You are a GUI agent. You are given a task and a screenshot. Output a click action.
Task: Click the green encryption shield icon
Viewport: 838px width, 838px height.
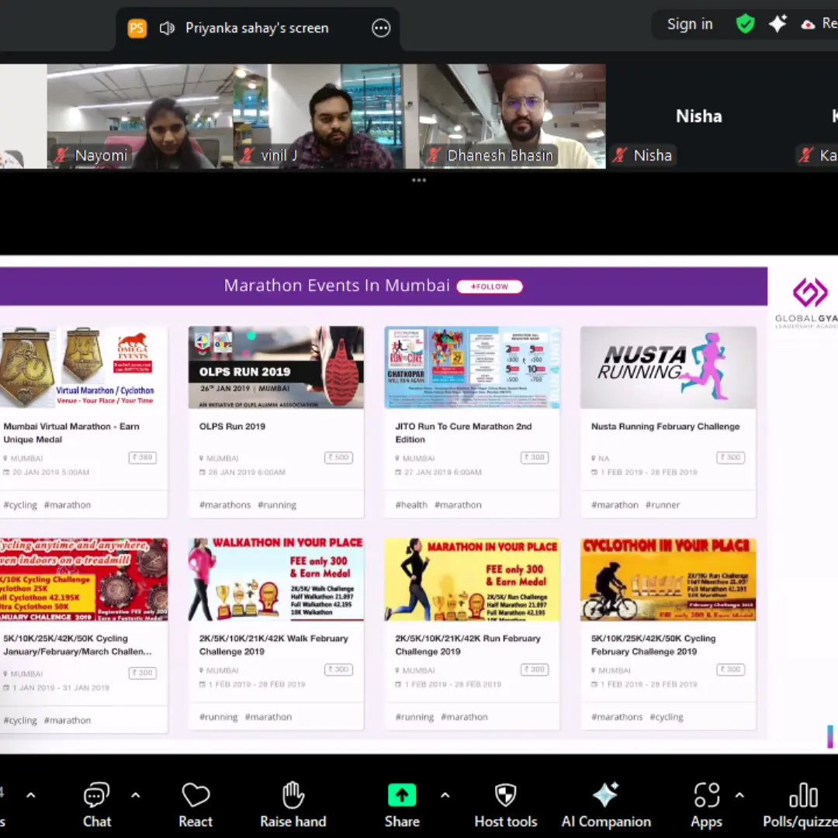745,24
